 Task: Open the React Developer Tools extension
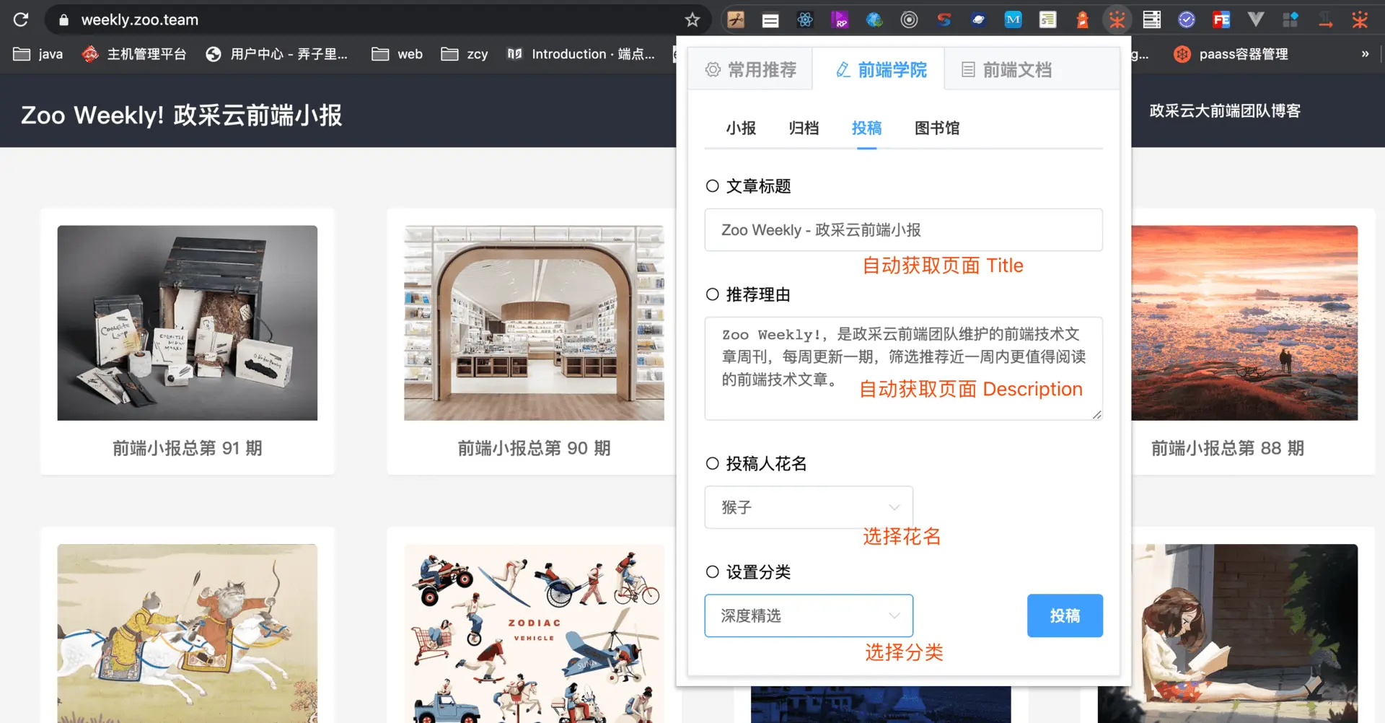pyautogui.click(x=805, y=19)
